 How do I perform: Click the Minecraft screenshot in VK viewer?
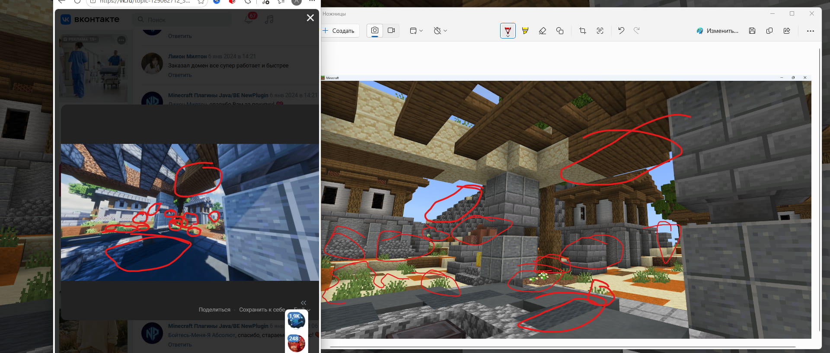coord(190,212)
